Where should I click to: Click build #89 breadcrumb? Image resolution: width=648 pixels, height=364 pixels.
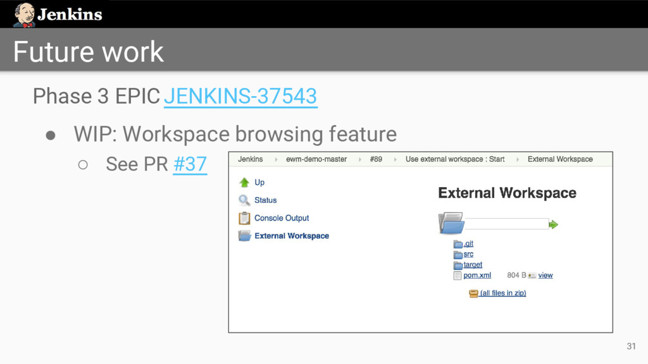(x=376, y=159)
